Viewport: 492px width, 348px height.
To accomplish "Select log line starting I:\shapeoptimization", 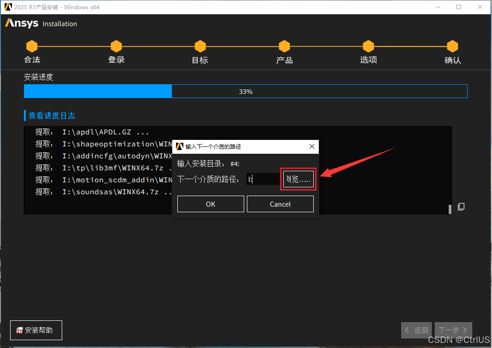I will coord(104,144).
